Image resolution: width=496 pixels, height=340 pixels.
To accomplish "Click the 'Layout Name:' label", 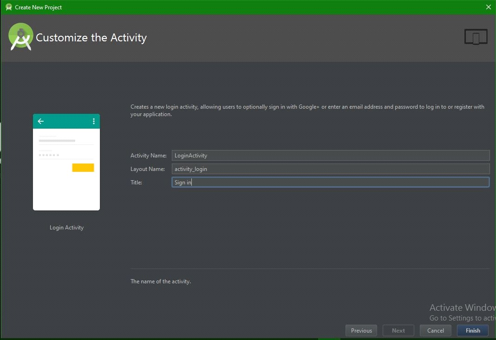I will 147,169.
